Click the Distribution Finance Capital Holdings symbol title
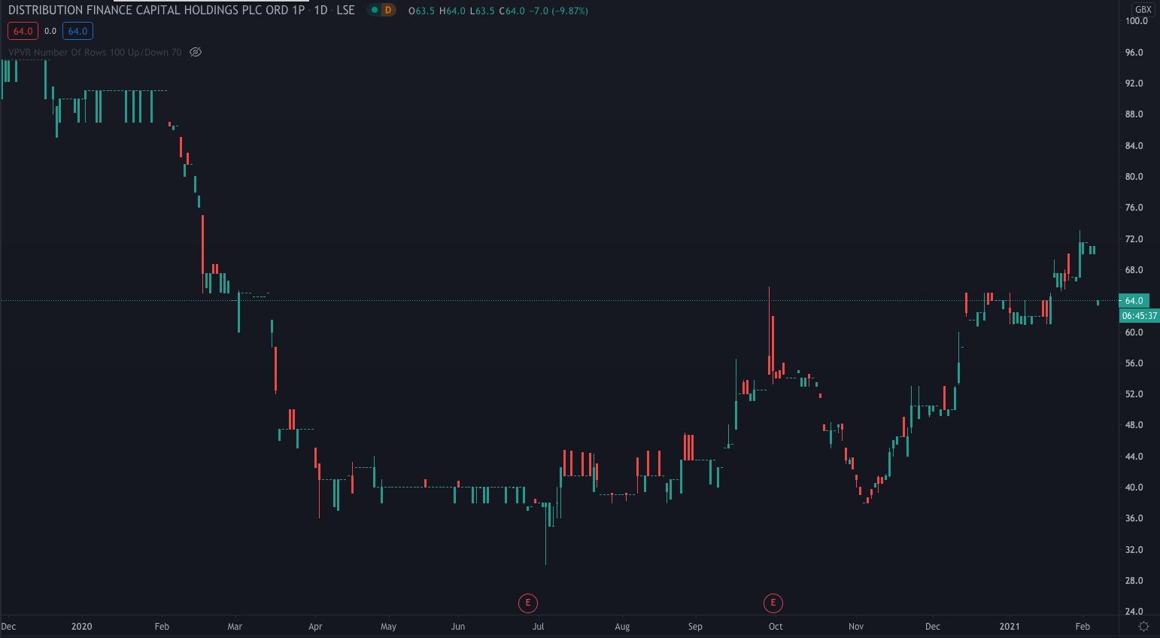Image resolution: width=1160 pixels, height=638 pixels. [x=156, y=11]
